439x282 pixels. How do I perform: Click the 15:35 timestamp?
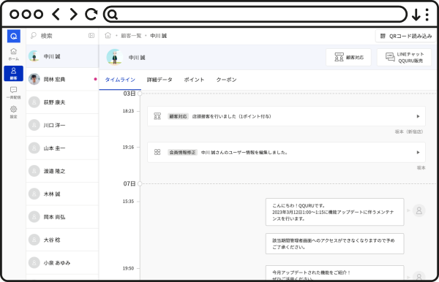coord(128,201)
